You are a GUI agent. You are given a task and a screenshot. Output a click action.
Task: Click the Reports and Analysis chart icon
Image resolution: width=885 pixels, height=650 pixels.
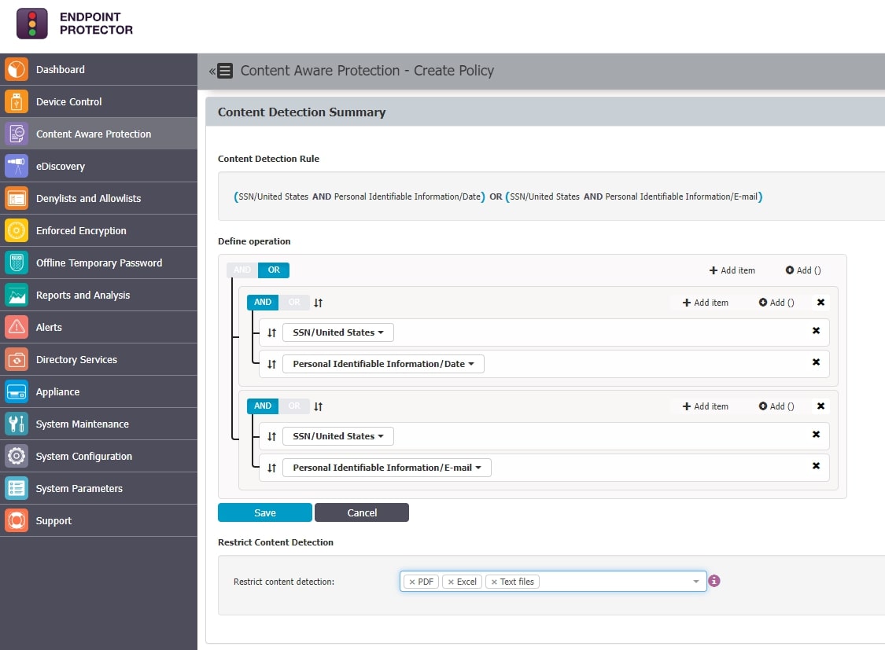(15, 295)
